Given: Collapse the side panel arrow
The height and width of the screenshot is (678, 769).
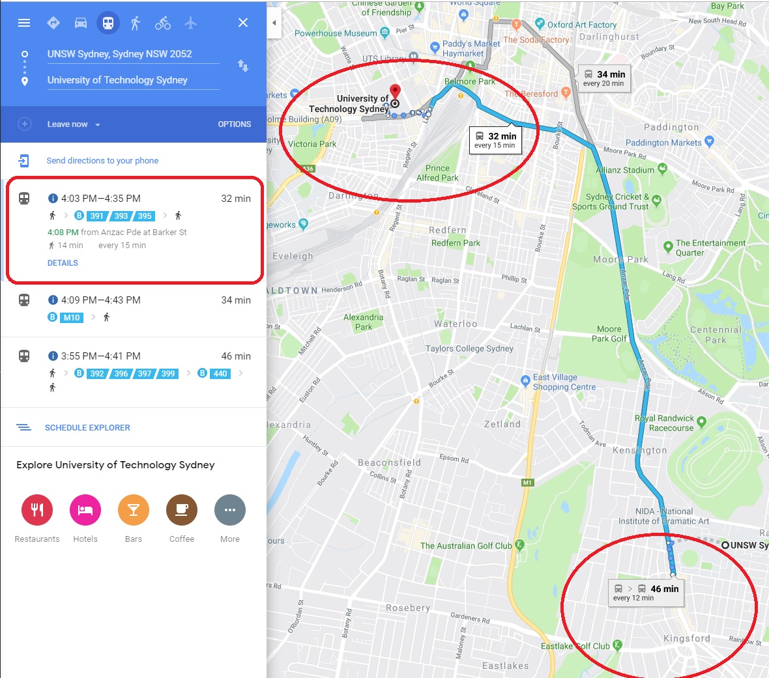Looking at the screenshot, I should click(x=274, y=23).
